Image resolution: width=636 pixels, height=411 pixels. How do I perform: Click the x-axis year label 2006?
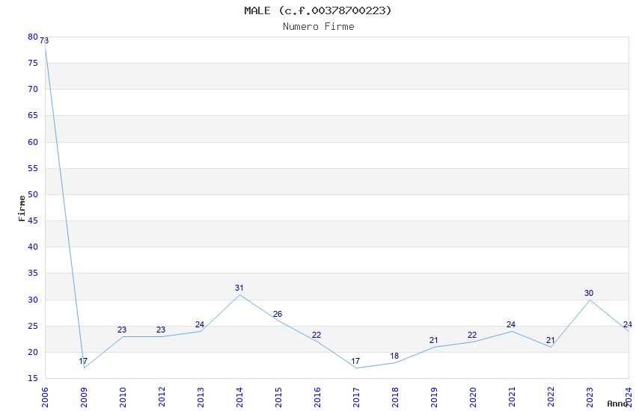[45, 398]
